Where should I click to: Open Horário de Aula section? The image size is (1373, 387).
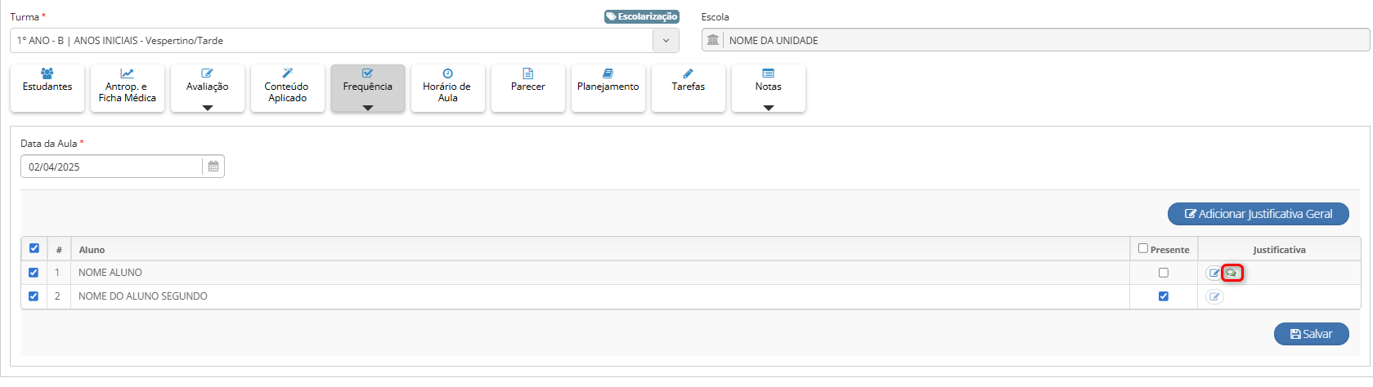click(x=447, y=87)
